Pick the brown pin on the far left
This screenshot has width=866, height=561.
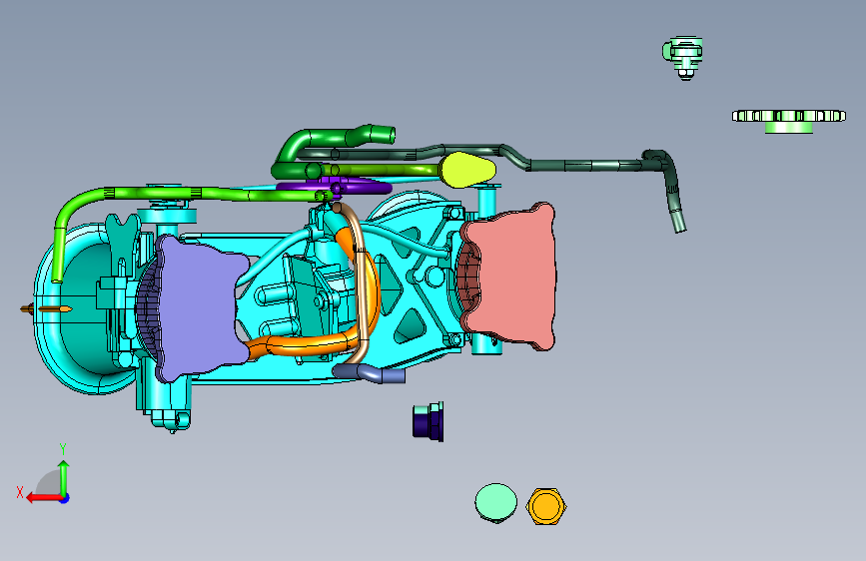pos(46,308)
